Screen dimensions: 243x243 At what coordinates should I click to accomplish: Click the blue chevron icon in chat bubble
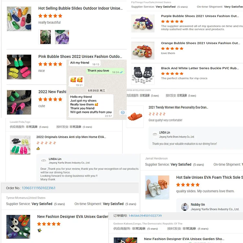tap(122, 112)
